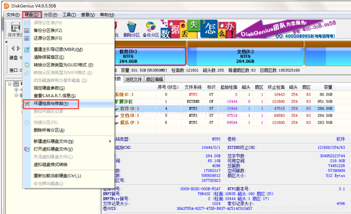
Task: Click the 容量 column header
Action: pos(324,87)
